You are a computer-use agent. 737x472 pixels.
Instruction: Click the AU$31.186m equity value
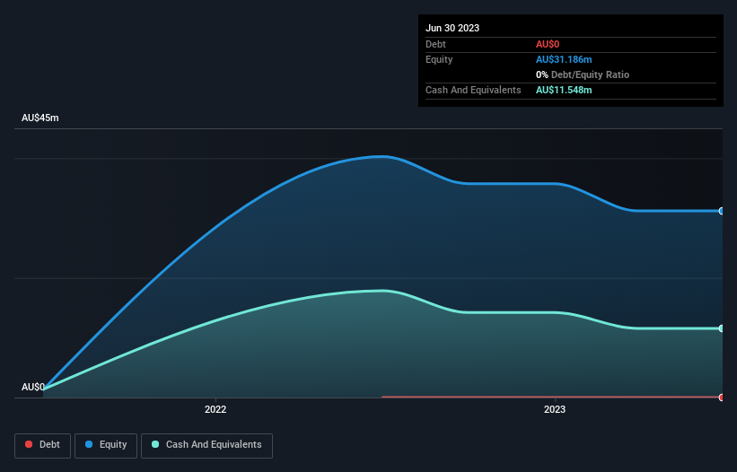[x=564, y=59]
